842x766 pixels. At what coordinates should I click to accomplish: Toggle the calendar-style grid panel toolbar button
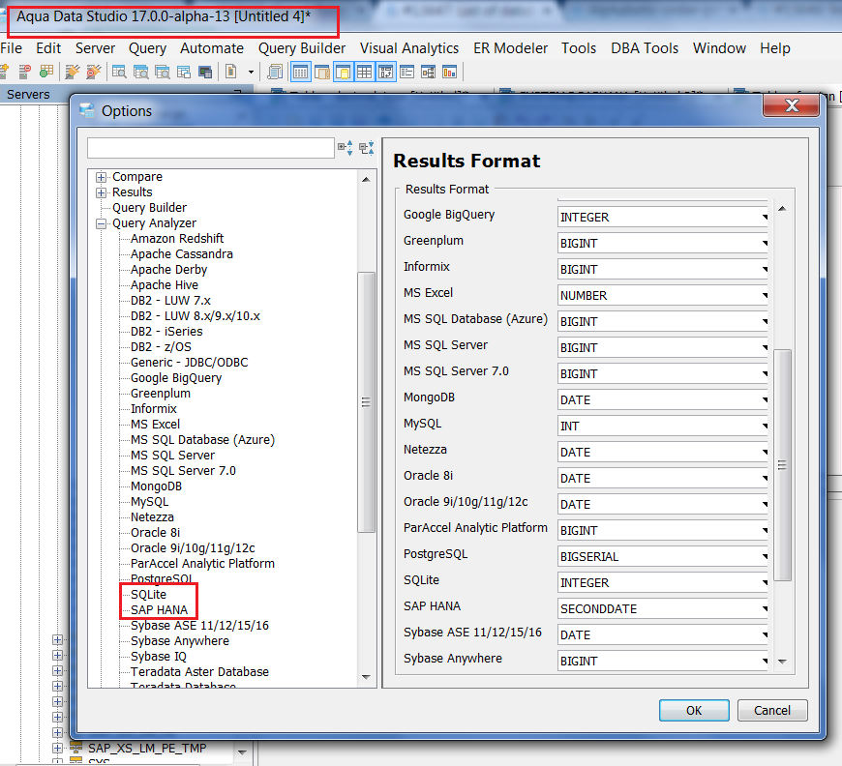pyautogui.click(x=301, y=72)
